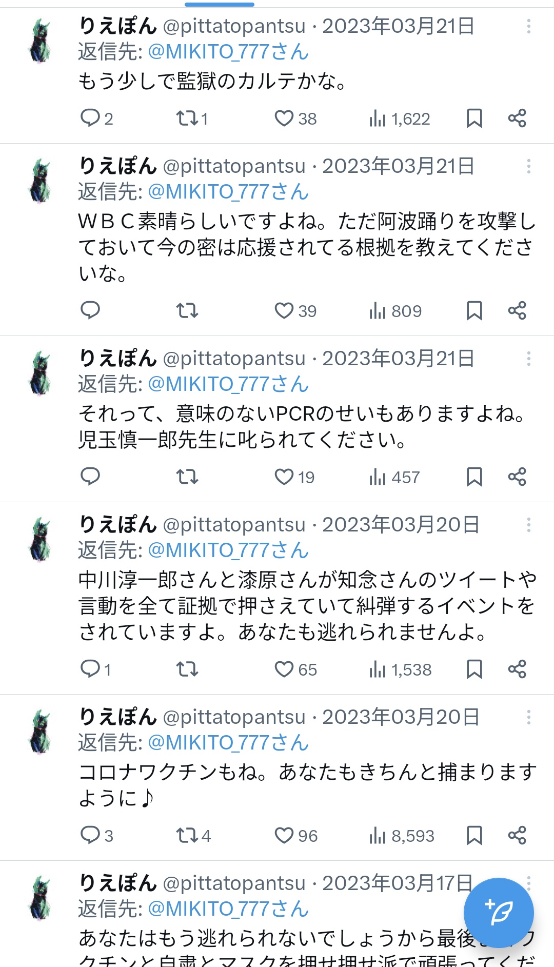This screenshot has width=554, height=967.
Task: Retweet the first tweet with 1 retweet
Action: (187, 119)
